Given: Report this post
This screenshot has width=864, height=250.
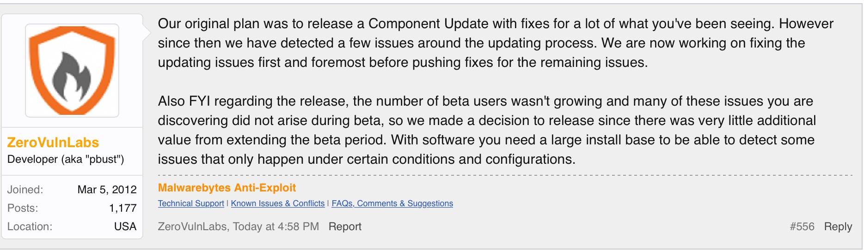Looking at the screenshot, I should tap(345, 226).
